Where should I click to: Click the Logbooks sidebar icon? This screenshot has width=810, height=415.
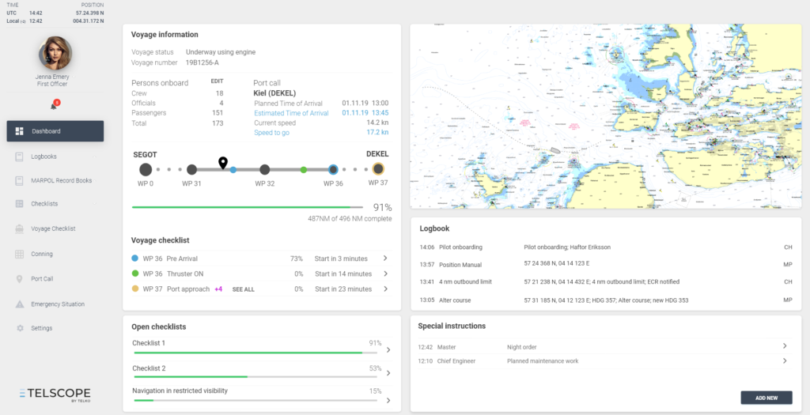pyautogui.click(x=19, y=157)
